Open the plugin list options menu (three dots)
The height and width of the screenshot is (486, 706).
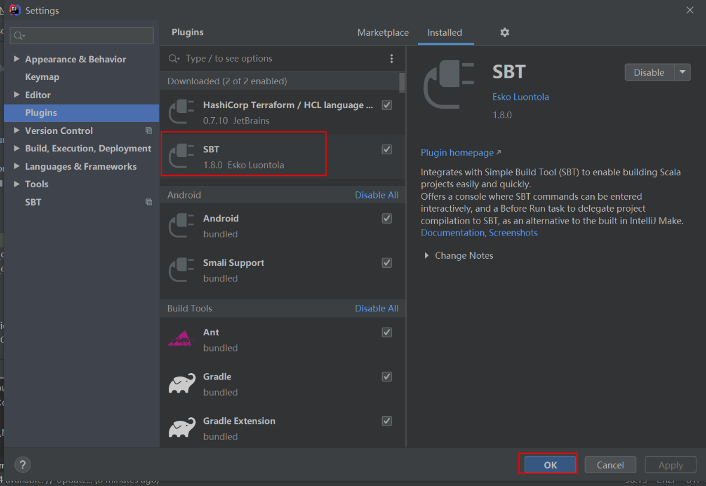(391, 59)
